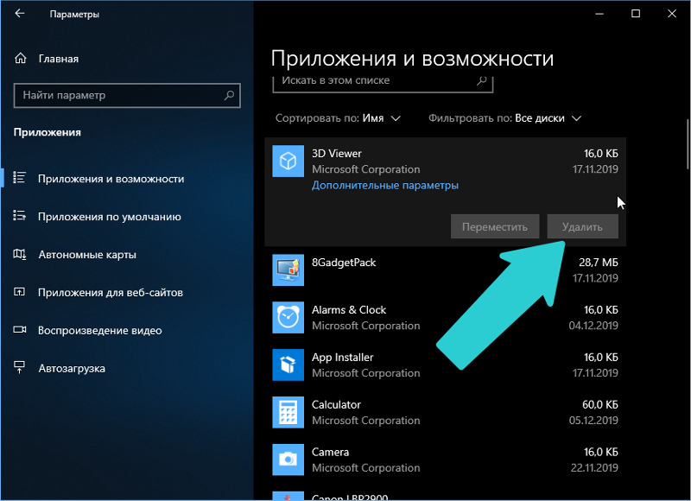The width and height of the screenshot is (691, 501).
Task: Go to Главная in the sidebar
Action: pos(58,59)
